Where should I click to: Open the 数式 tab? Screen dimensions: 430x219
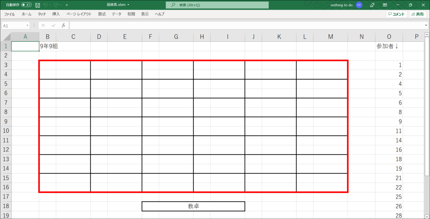[x=102, y=14]
